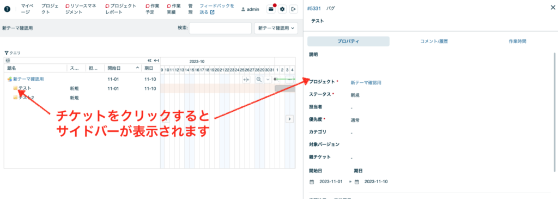Open 作業実績 menu item
The height and width of the screenshot is (199, 558).
(174, 9)
